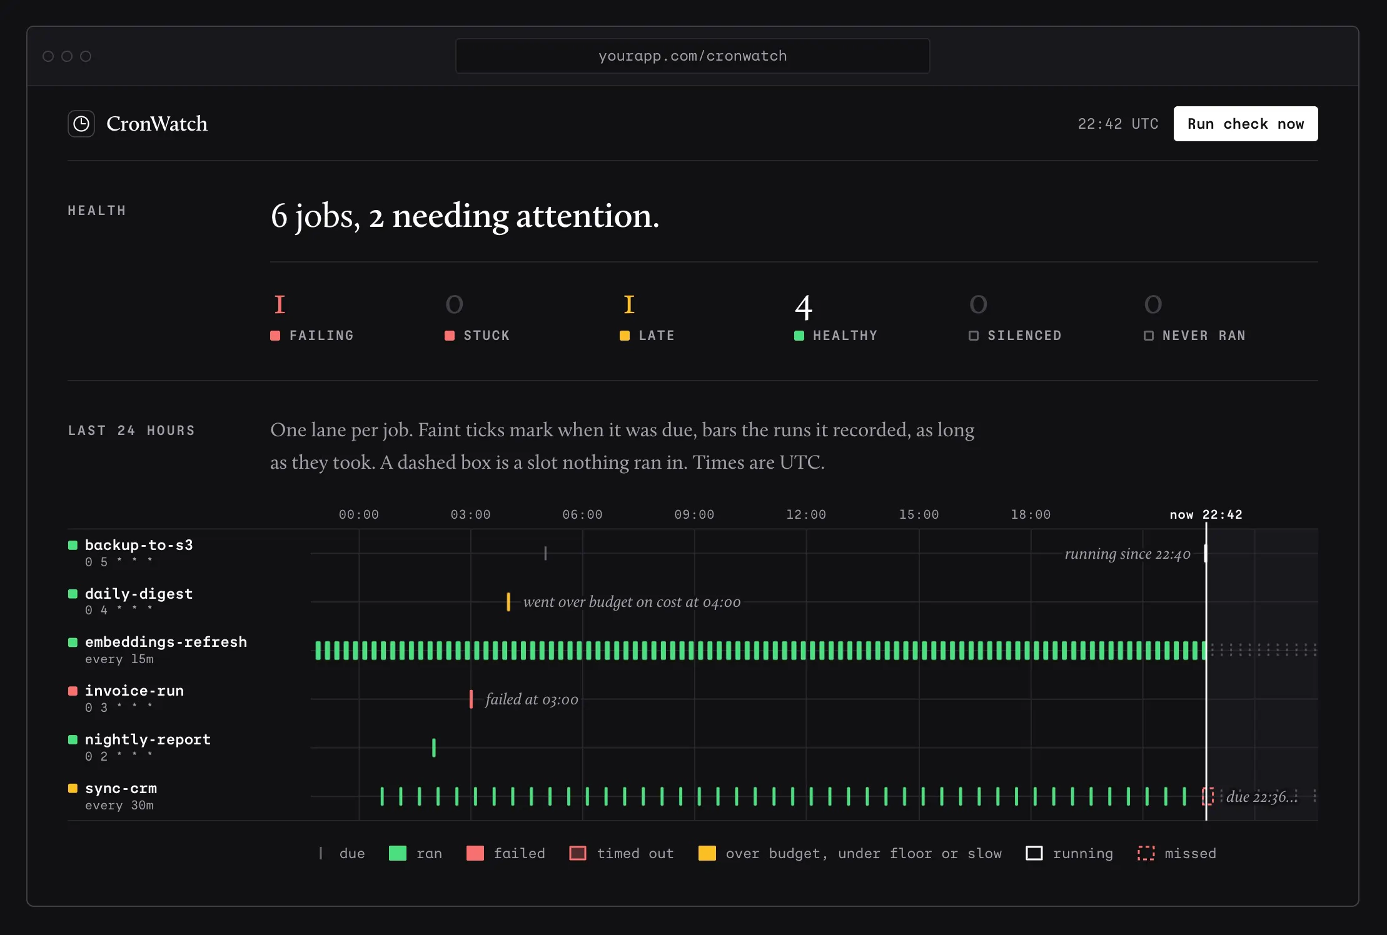Open the backup-to-s3 job row
1387x935 pixels.
point(693,553)
